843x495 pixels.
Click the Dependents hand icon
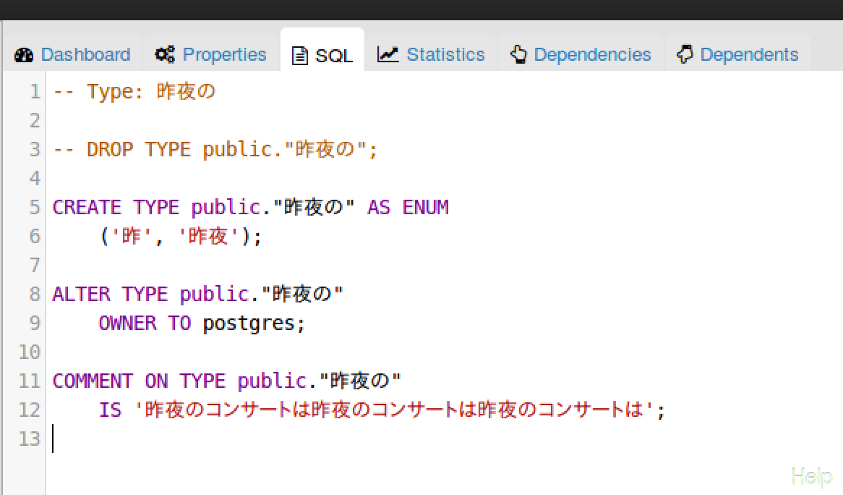[685, 55]
